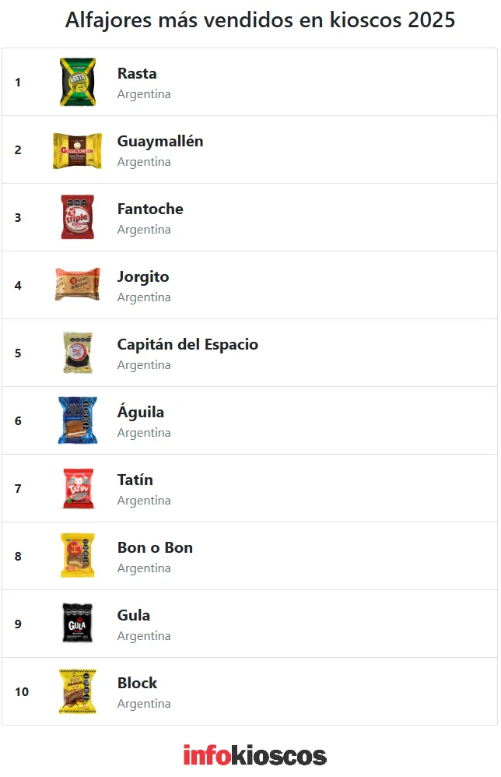Click the Argentina label under Tatín
Screen dimensions: 501x777
tap(144, 501)
